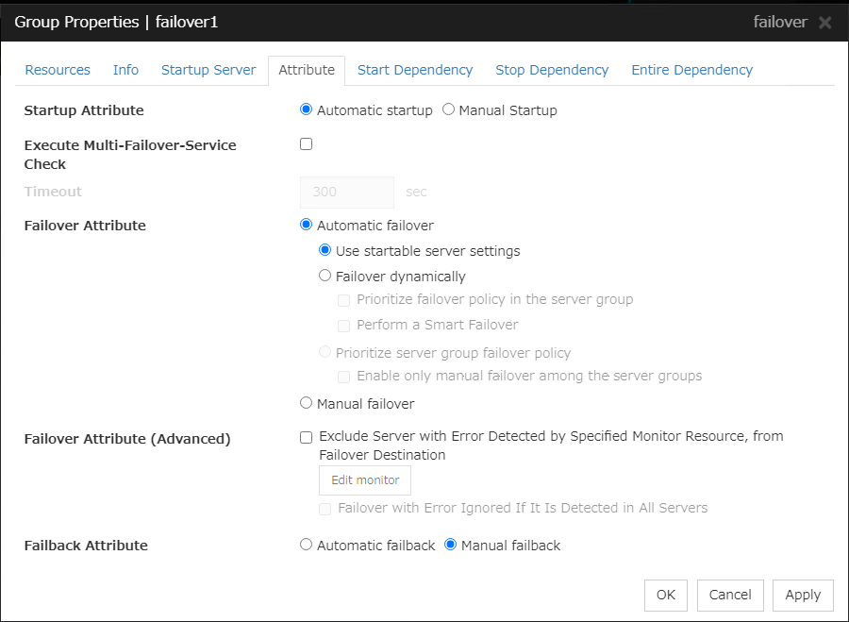
Task: Click the Edit monitor button
Action: tap(365, 480)
